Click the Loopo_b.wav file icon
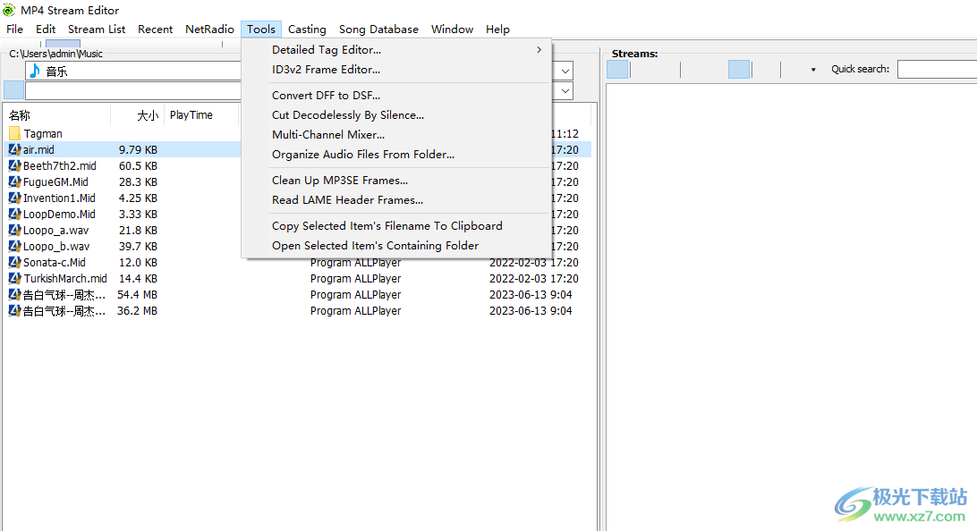Screen dimensions: 977x531 14,247
